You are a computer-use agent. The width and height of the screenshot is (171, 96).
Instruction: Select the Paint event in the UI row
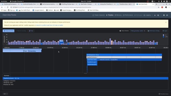point(26,51)
